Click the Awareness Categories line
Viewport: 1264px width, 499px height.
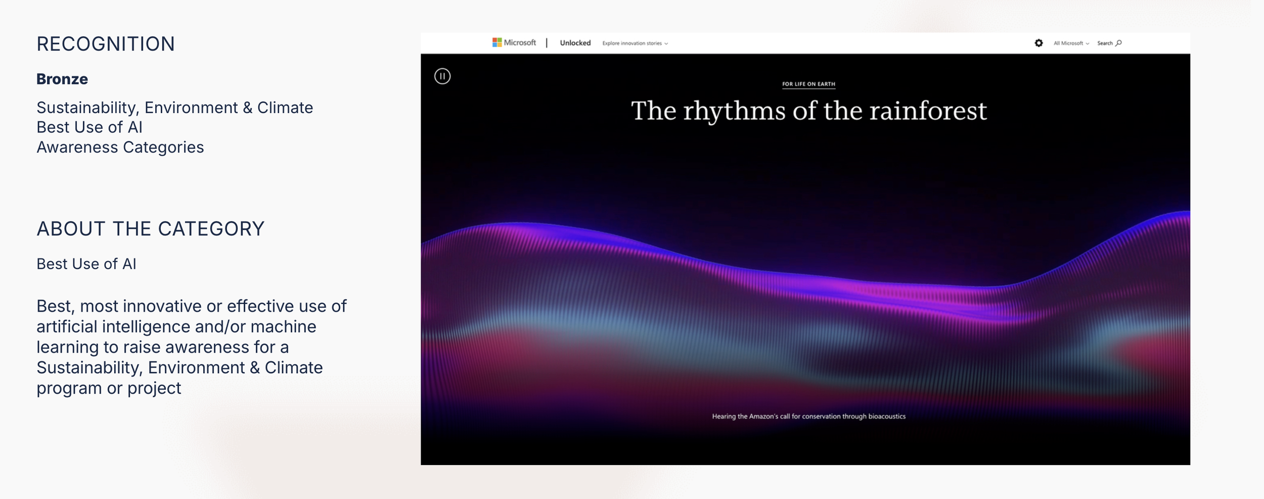(x=120, y=147)
